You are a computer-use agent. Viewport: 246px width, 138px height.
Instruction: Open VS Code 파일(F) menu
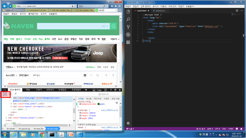(x=128, y=6)
